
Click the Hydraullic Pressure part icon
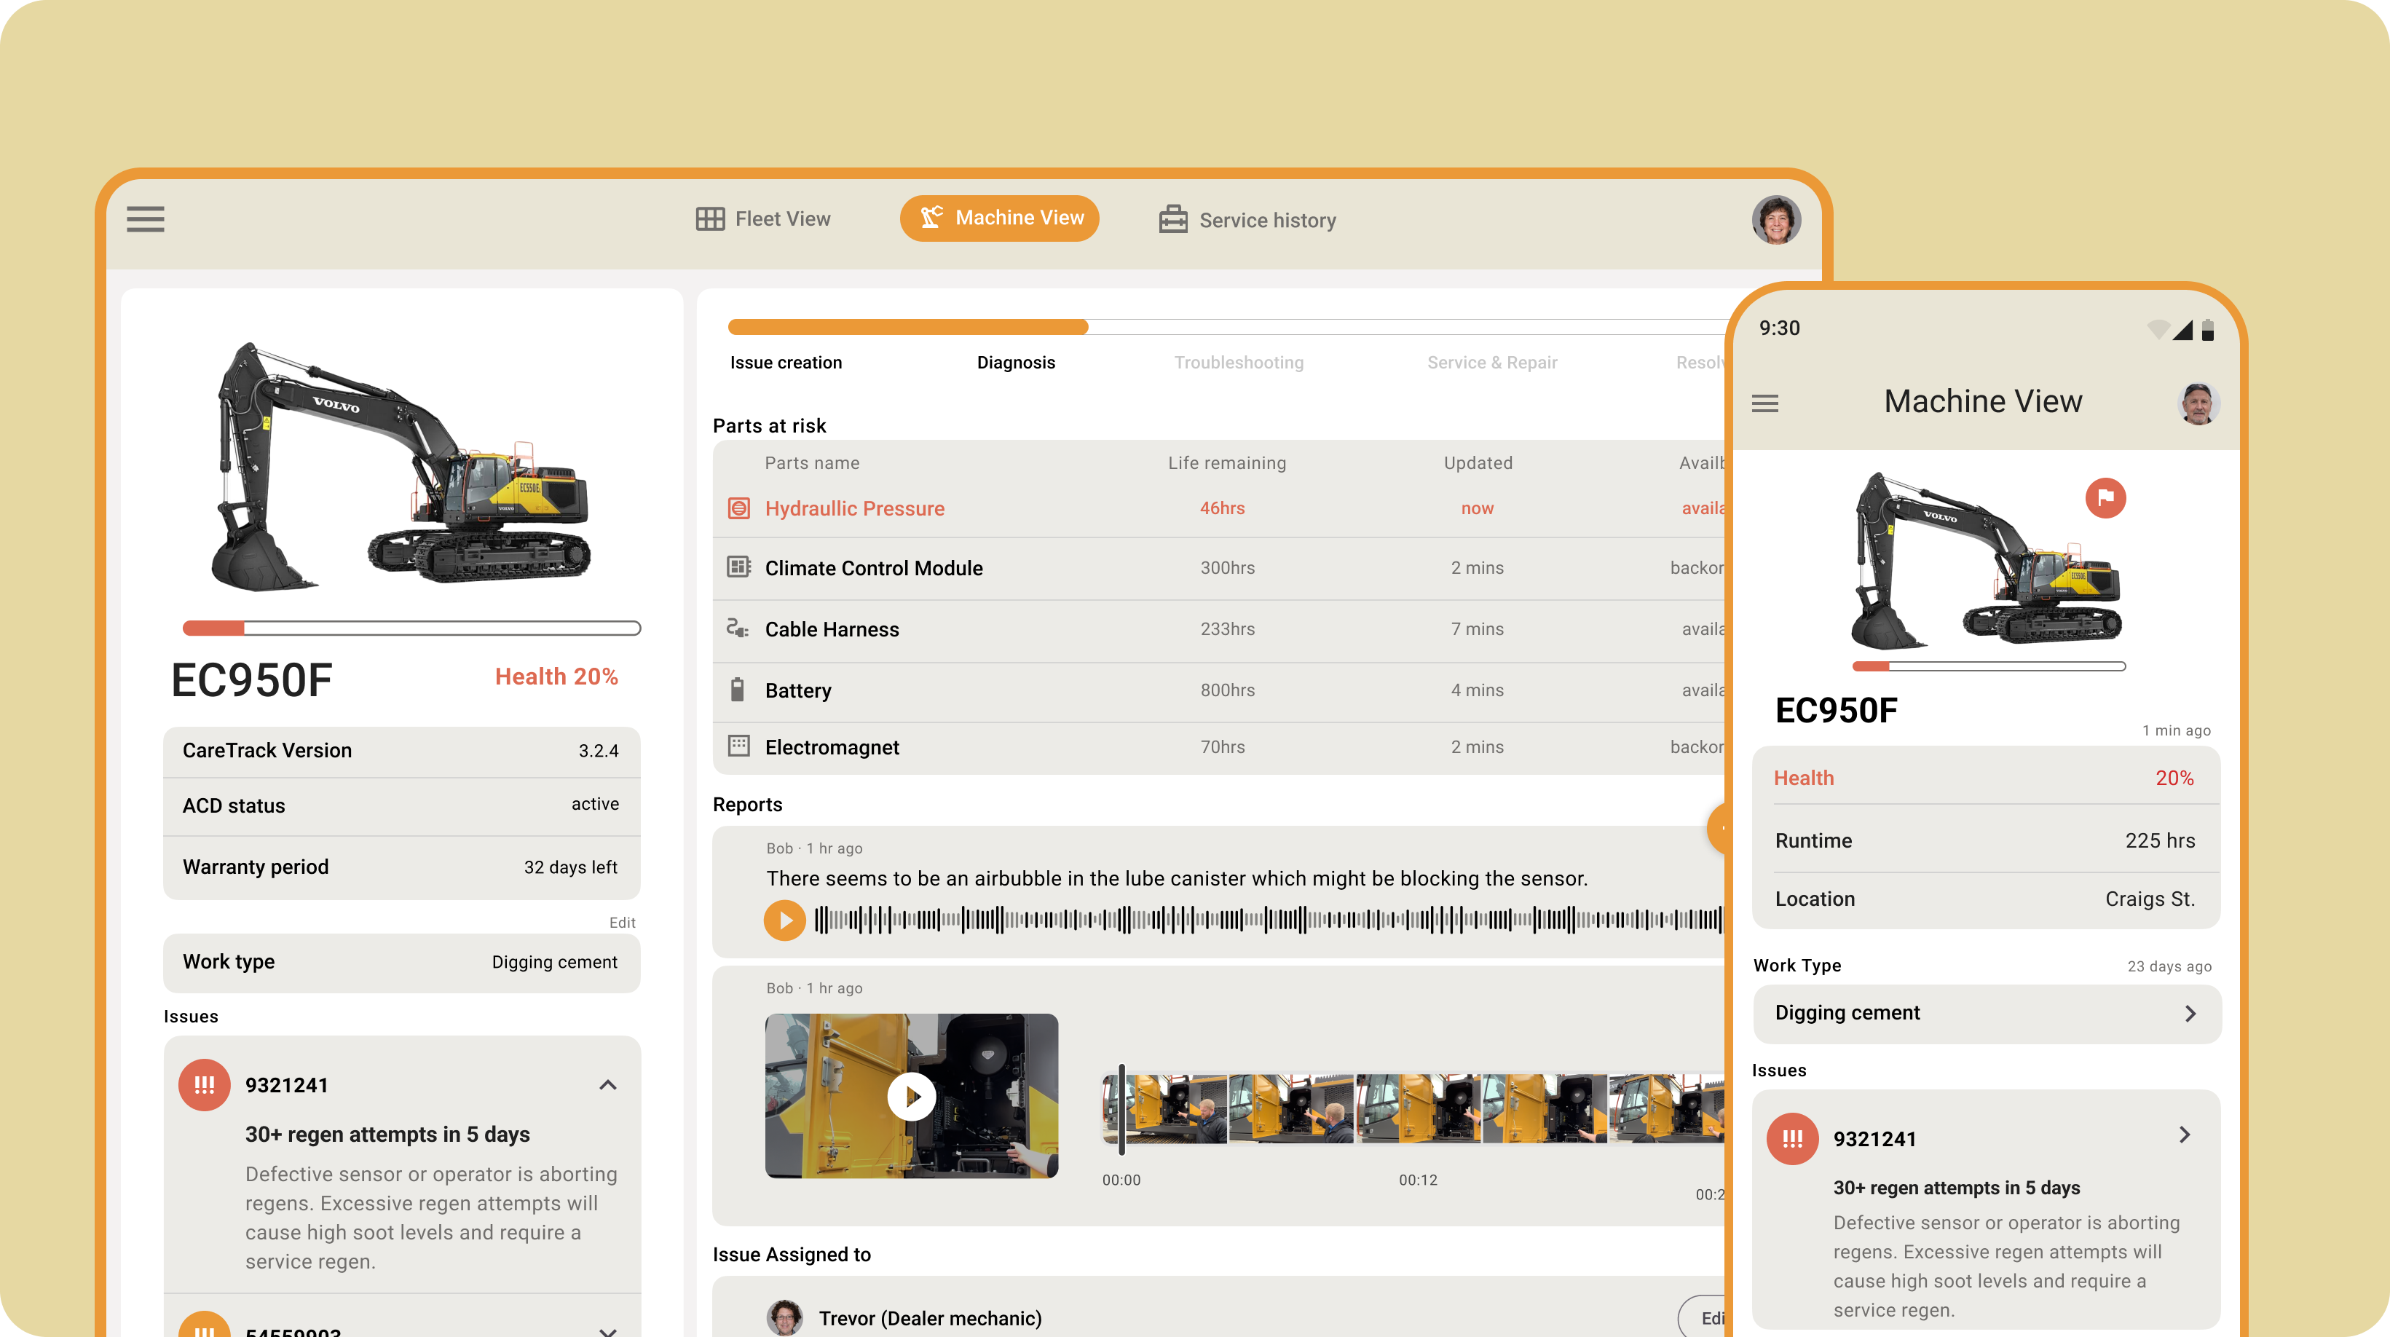click(738, 508)
